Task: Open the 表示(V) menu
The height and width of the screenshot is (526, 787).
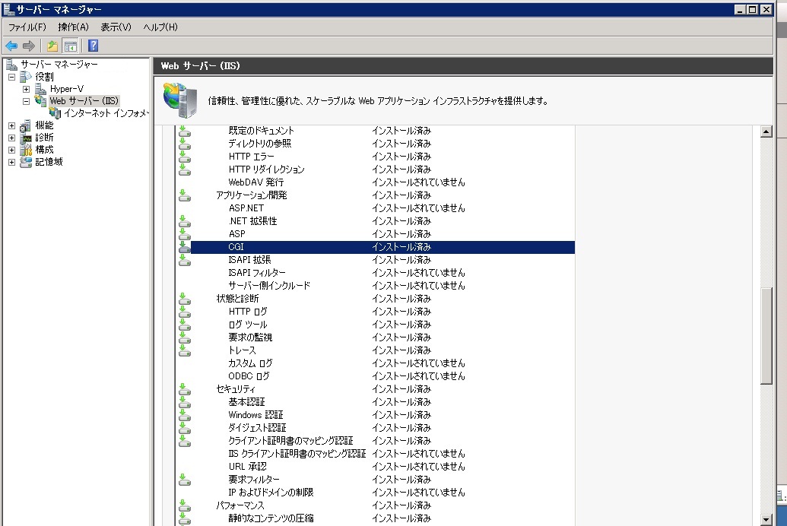Action: pyautogui.click(x=116, y=27)
